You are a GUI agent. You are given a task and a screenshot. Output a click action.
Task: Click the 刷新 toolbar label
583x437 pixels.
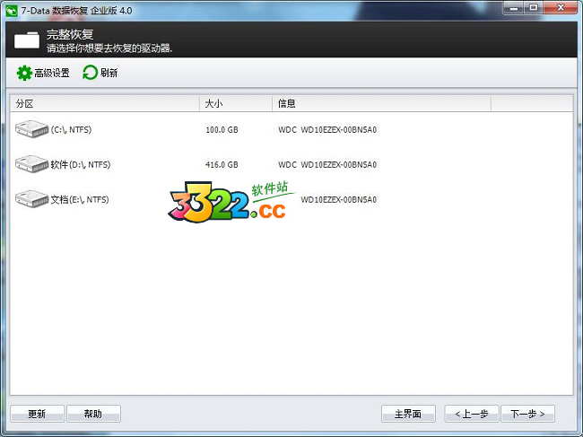point(109,73)
